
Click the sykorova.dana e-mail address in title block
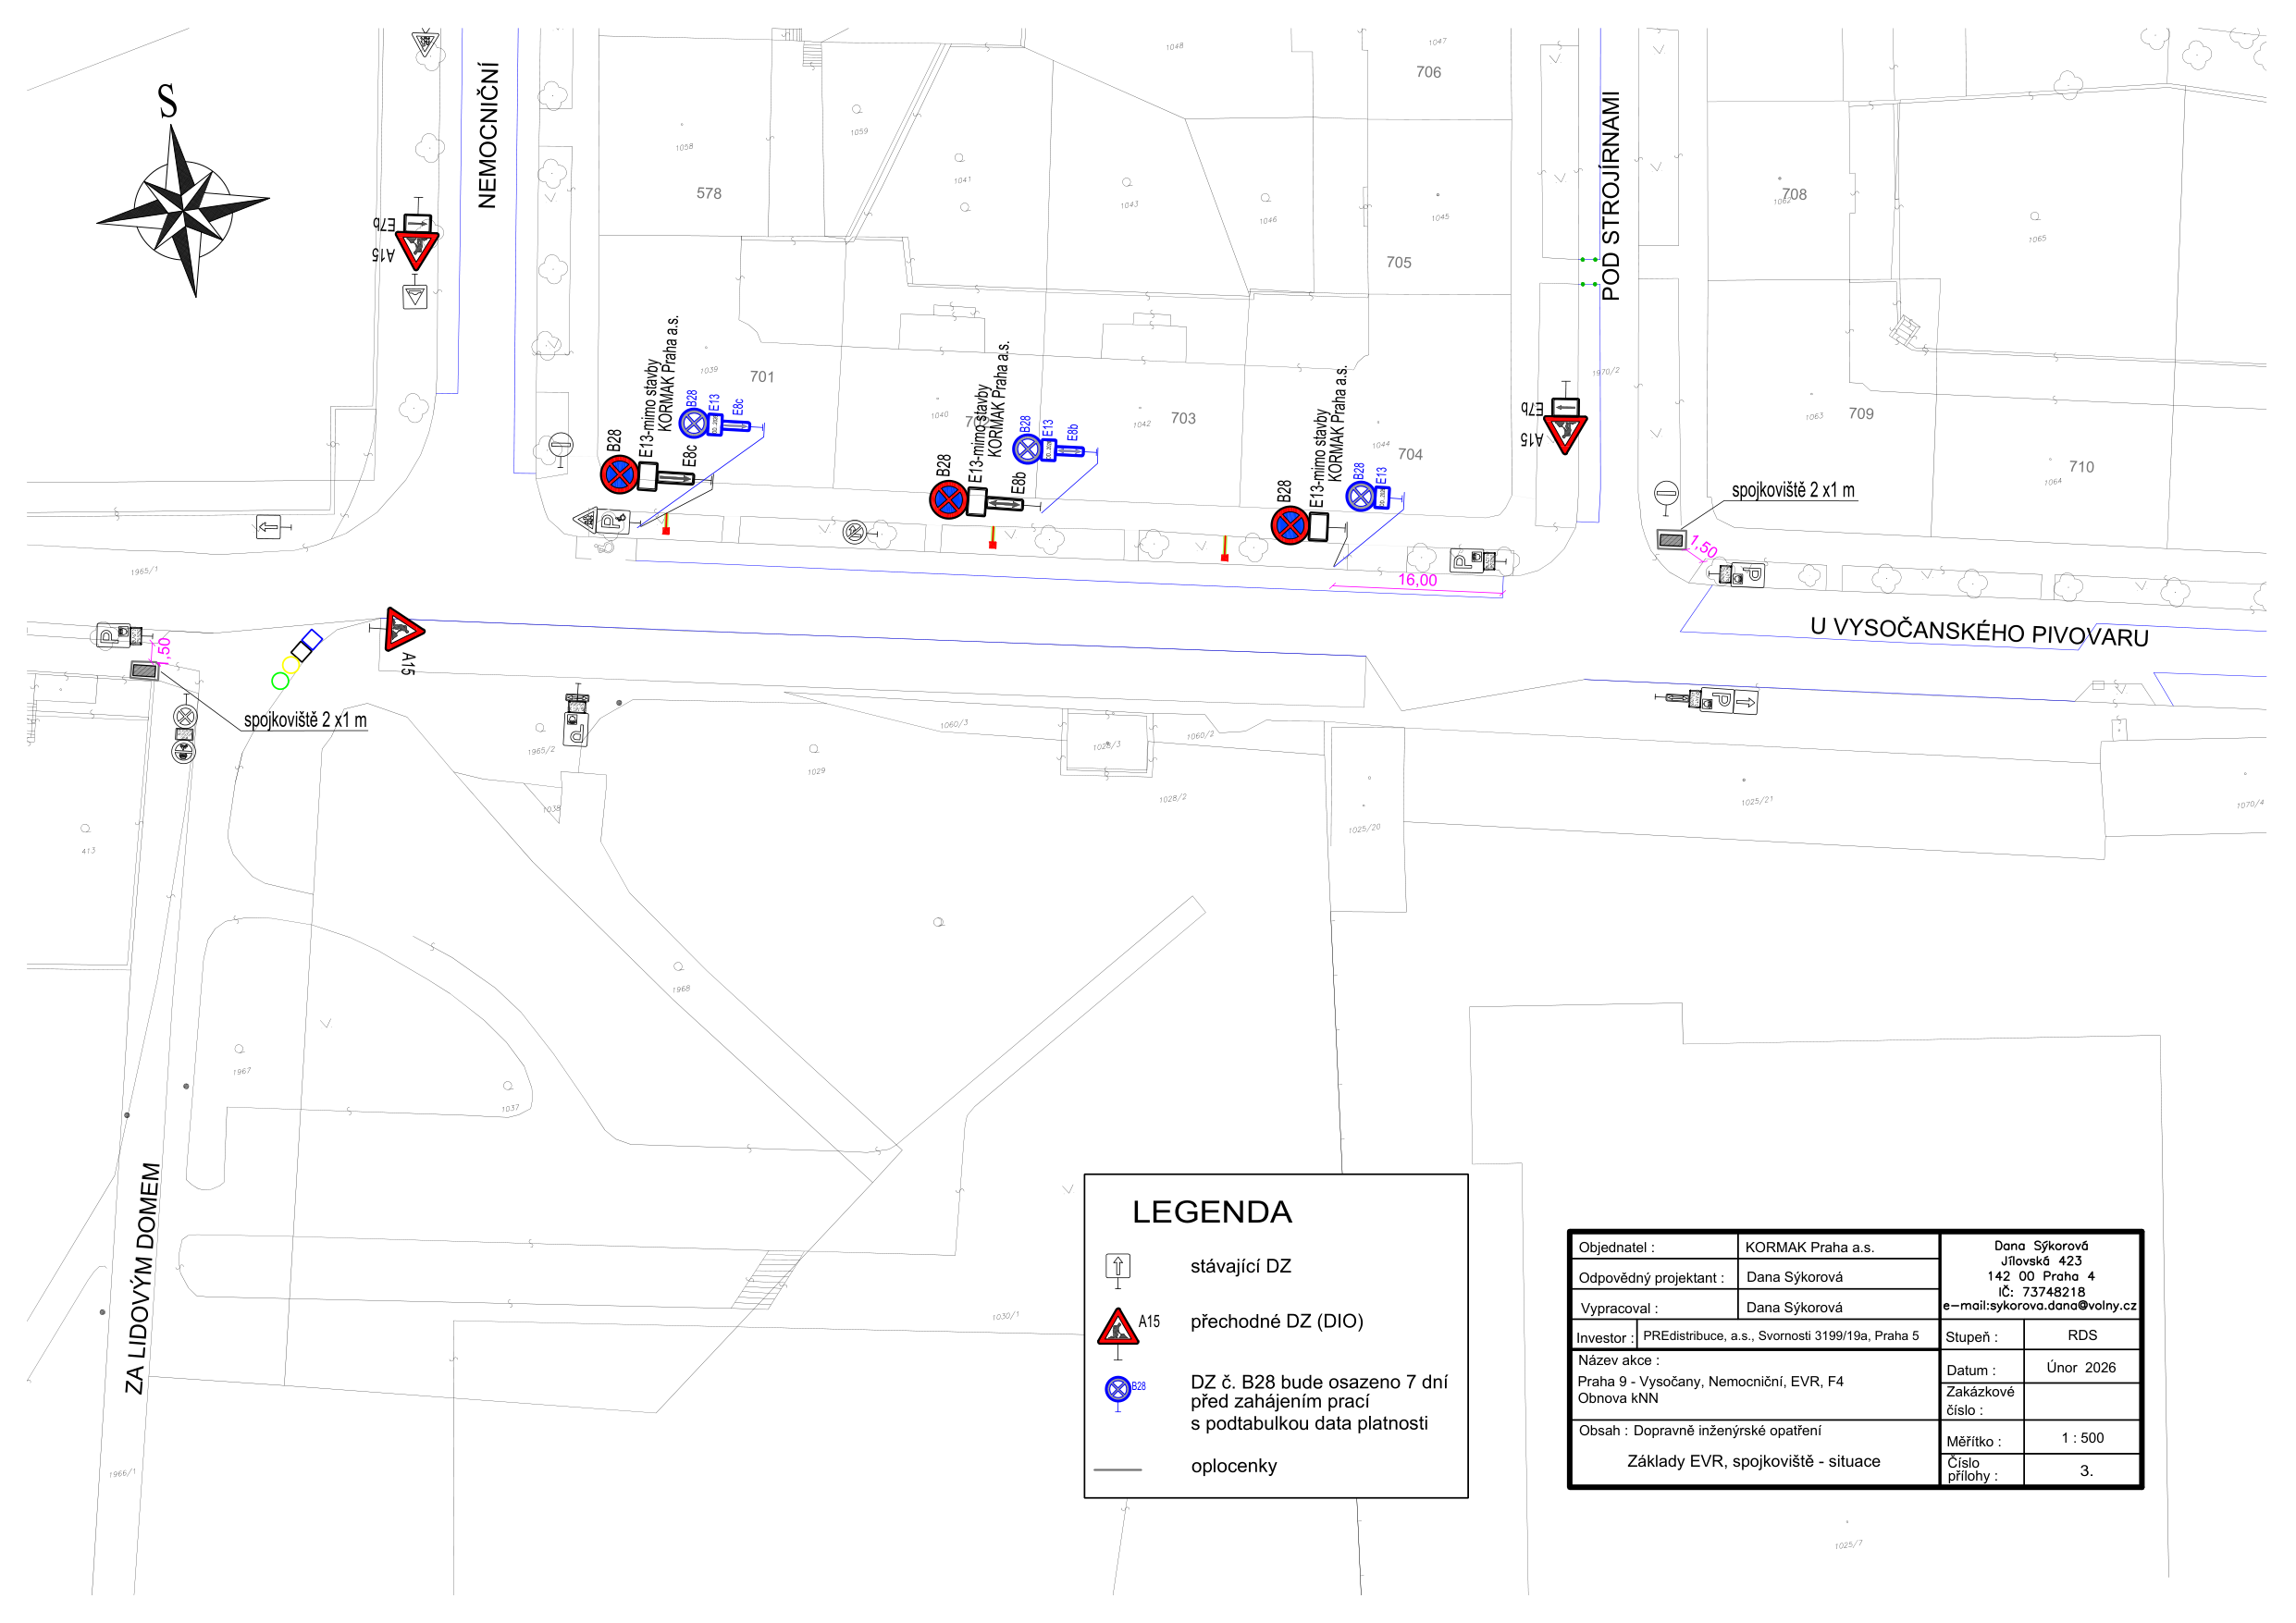(2039, 1305)
